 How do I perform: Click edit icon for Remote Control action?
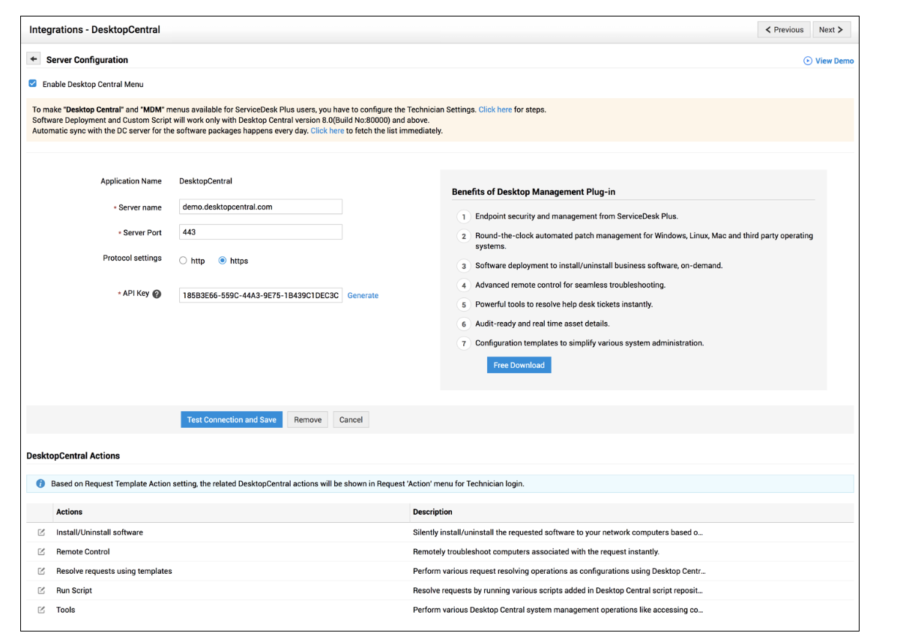point(42,552)
